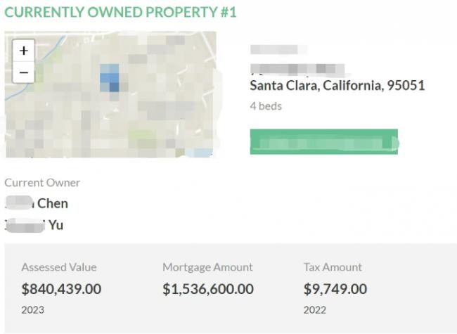Image resolution: width=457 pixels, height=334 pixels.
Task: Click the green action button beside map
Action: 324,141
